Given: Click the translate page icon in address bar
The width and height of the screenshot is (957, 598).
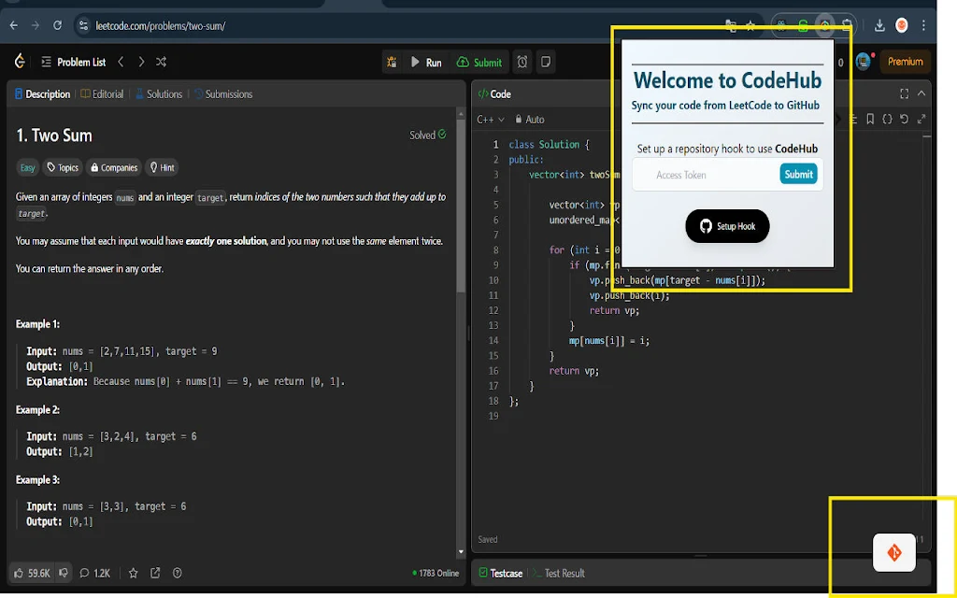Looking at the screenshot, I should point(731,25).
